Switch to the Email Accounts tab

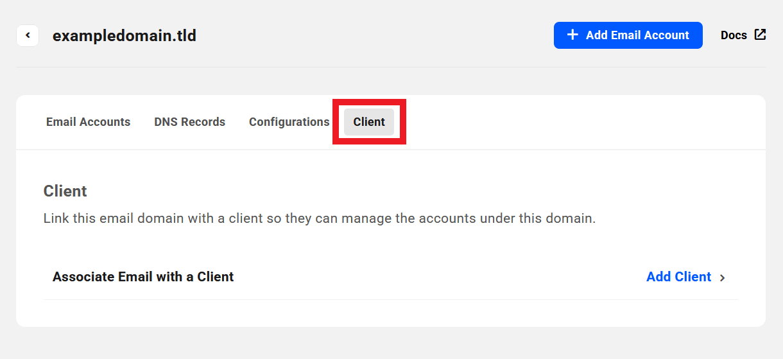88,122
